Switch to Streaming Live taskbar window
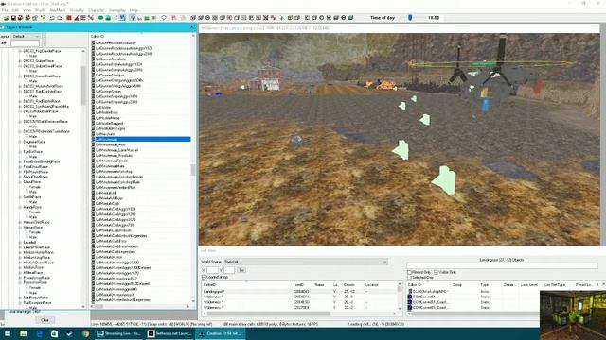 [x=118, y=333]
